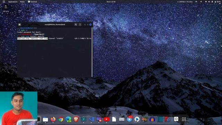Click the terminal vertical scrollbar
The width and height of the screenshot is (222, 125).
[92, 52]
